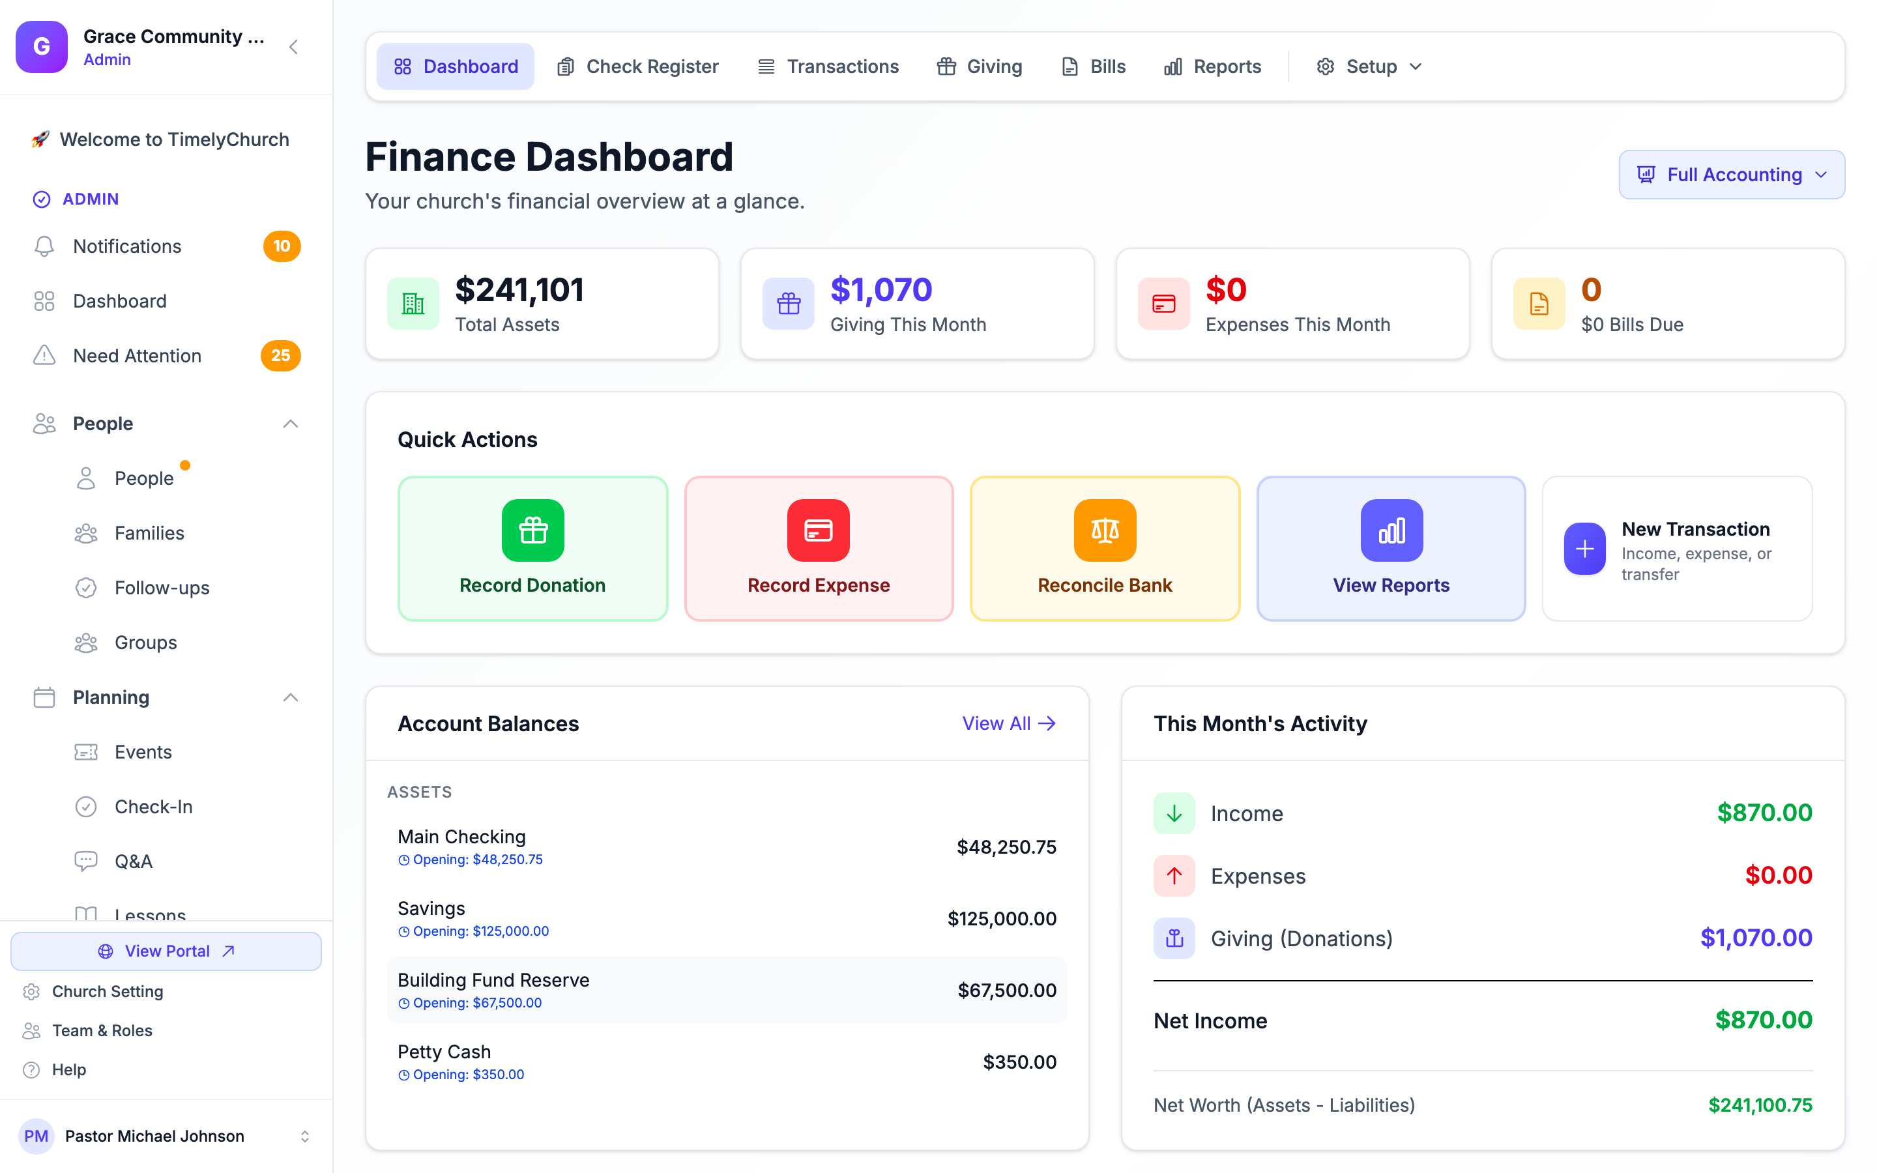1877x1173 pixels.
Task: Click the New Transaction card title
Action: 1696,529
